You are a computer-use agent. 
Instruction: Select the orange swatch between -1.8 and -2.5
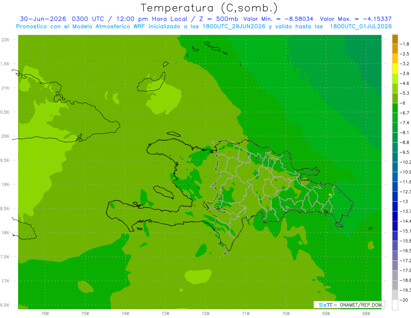pos(395,49)
